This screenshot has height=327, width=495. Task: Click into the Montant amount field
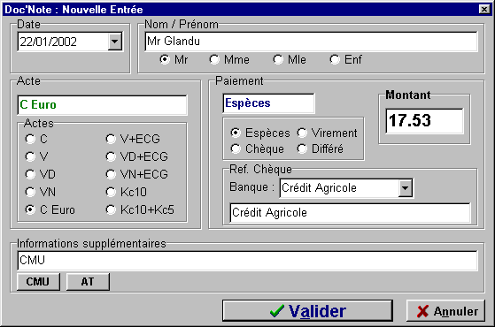[x=424, y=121]
